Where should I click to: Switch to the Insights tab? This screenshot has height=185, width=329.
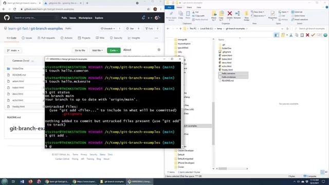(x=134, y=38)
